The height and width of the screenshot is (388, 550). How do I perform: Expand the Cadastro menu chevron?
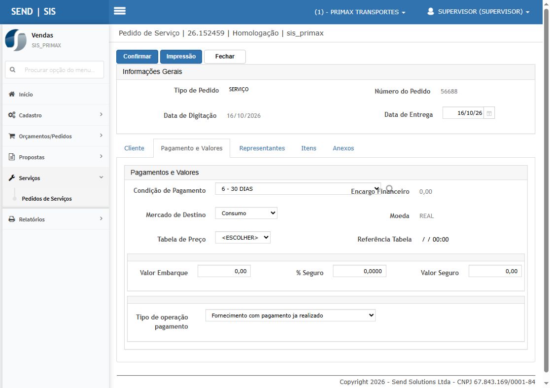click(101, 114)
